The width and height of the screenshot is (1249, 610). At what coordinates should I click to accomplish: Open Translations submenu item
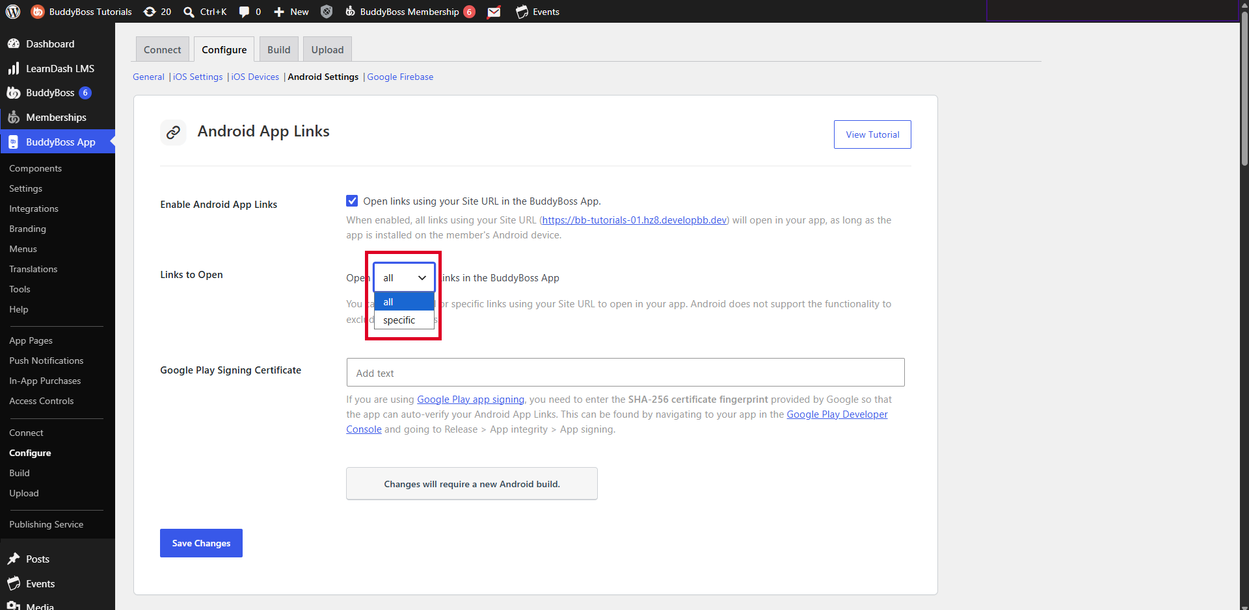pos(33,269)
